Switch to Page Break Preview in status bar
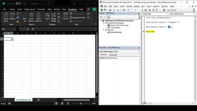The width and height of the screenshot is (197, 111). pyautogui.click(x=68, y=104)
